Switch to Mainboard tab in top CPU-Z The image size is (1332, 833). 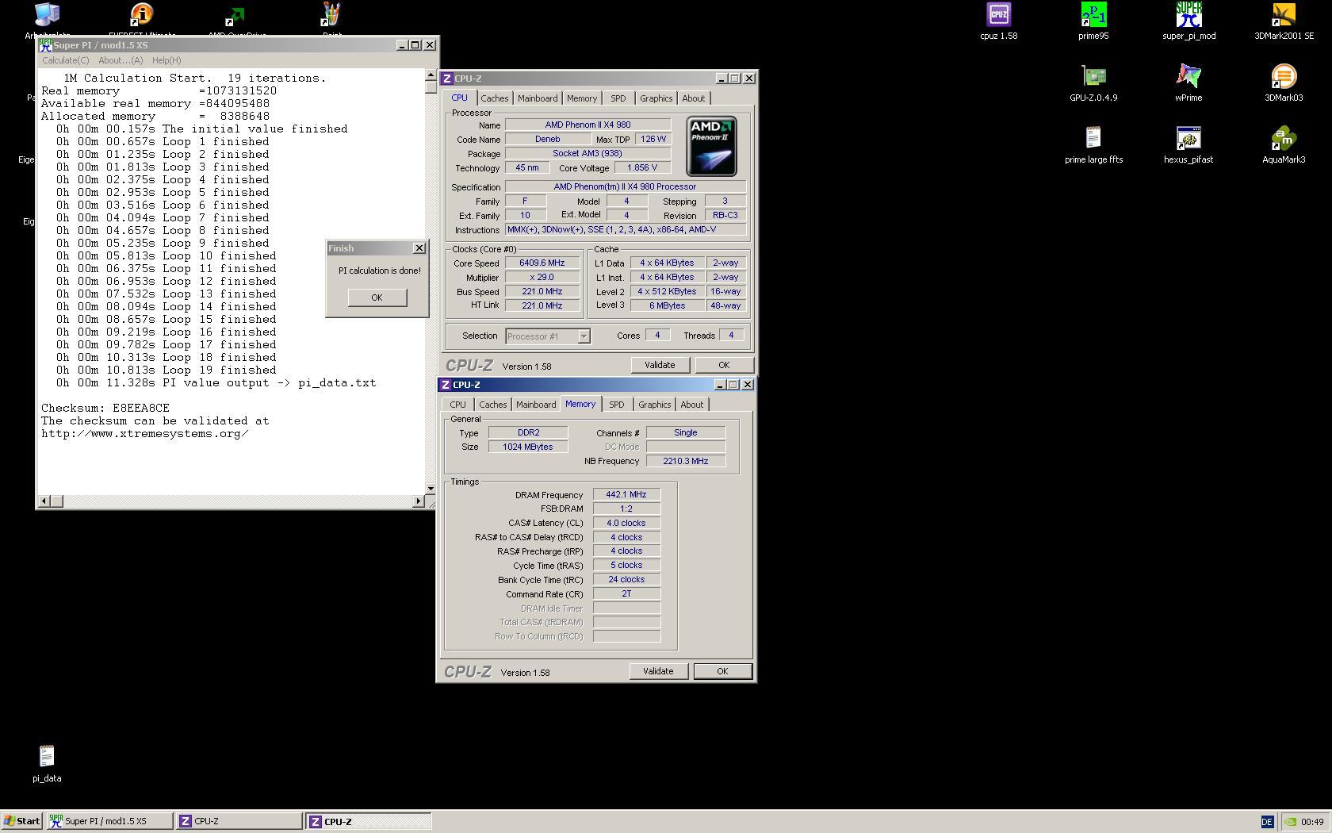[538, 98]
